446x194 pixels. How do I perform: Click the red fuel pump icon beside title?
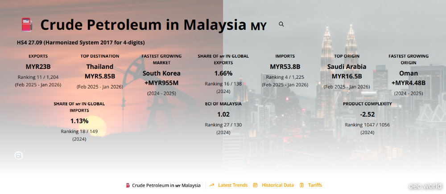pos(27,24)
